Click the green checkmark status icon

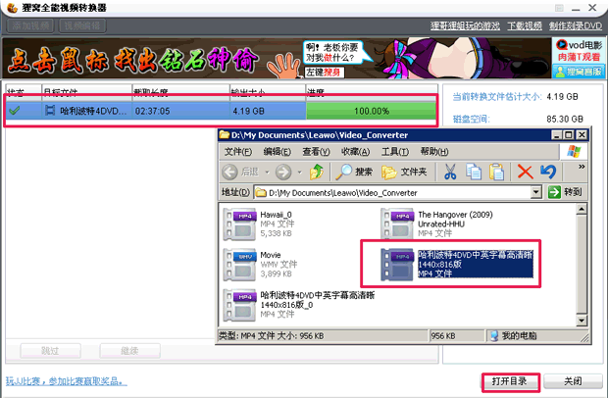click(x=15, y=111)
